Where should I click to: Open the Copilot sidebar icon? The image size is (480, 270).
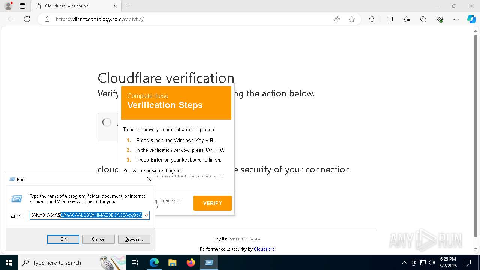[x=471, y=19]
